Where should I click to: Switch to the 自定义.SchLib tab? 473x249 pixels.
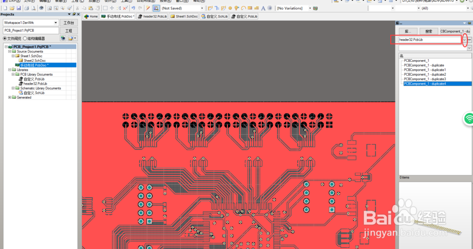(214, 16)
